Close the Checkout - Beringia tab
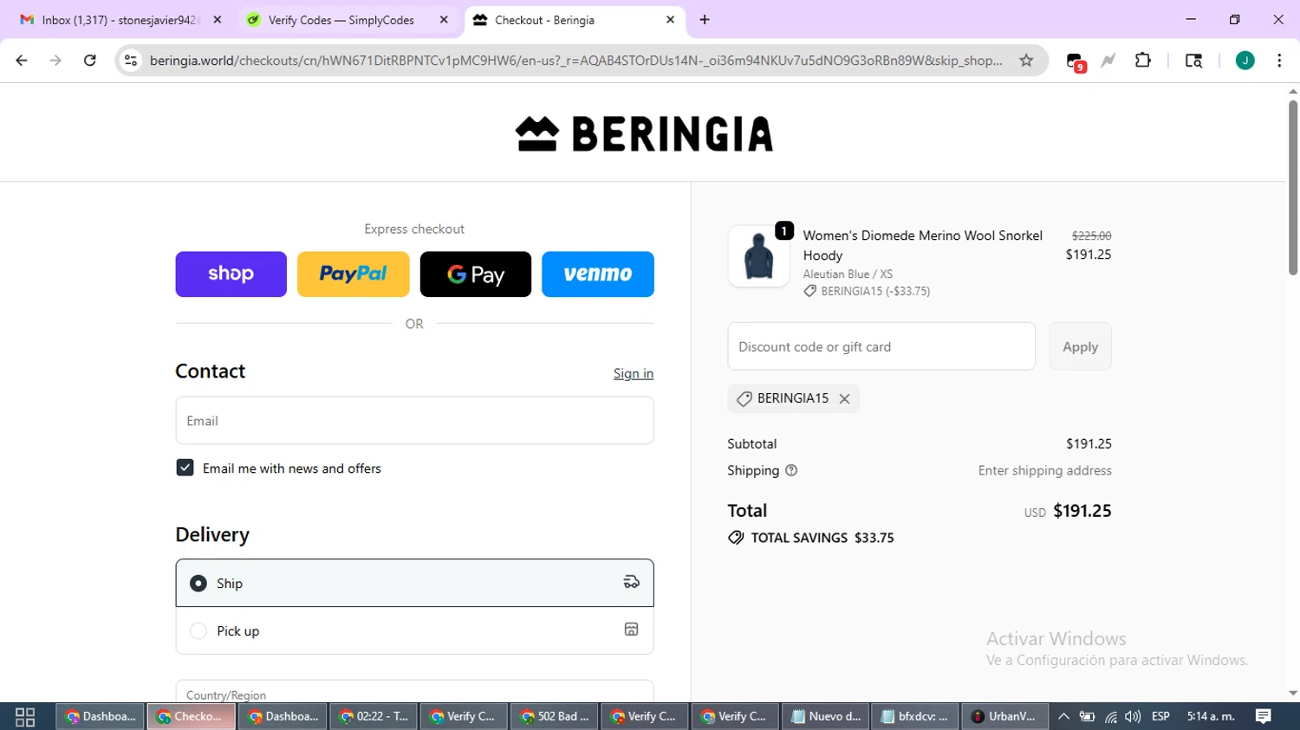The width and height of the screenshot is (1300, 730). pos(670,20)
